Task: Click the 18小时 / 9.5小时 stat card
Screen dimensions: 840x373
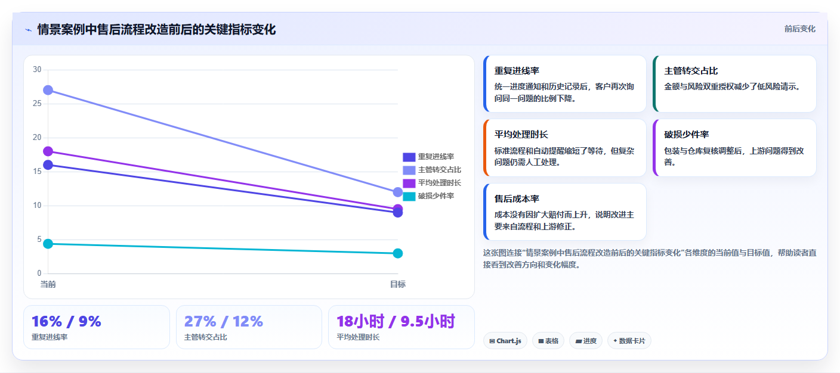Action: point(402,327)
